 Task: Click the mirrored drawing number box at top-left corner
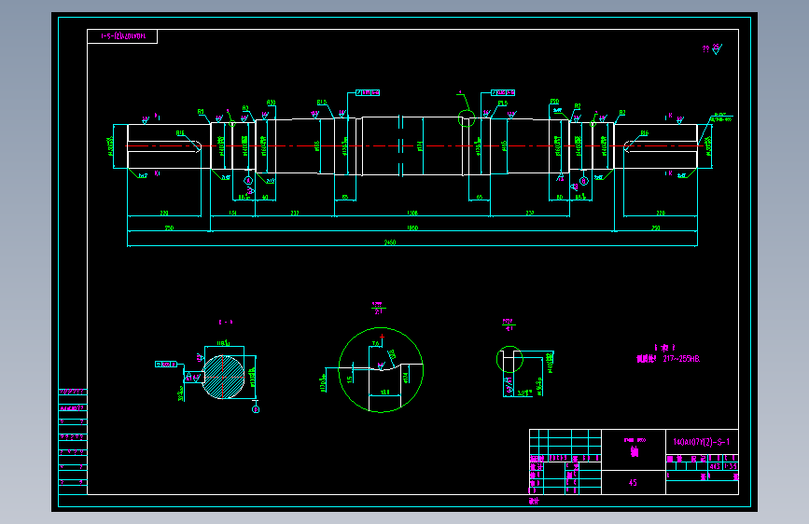pos(122,36)
